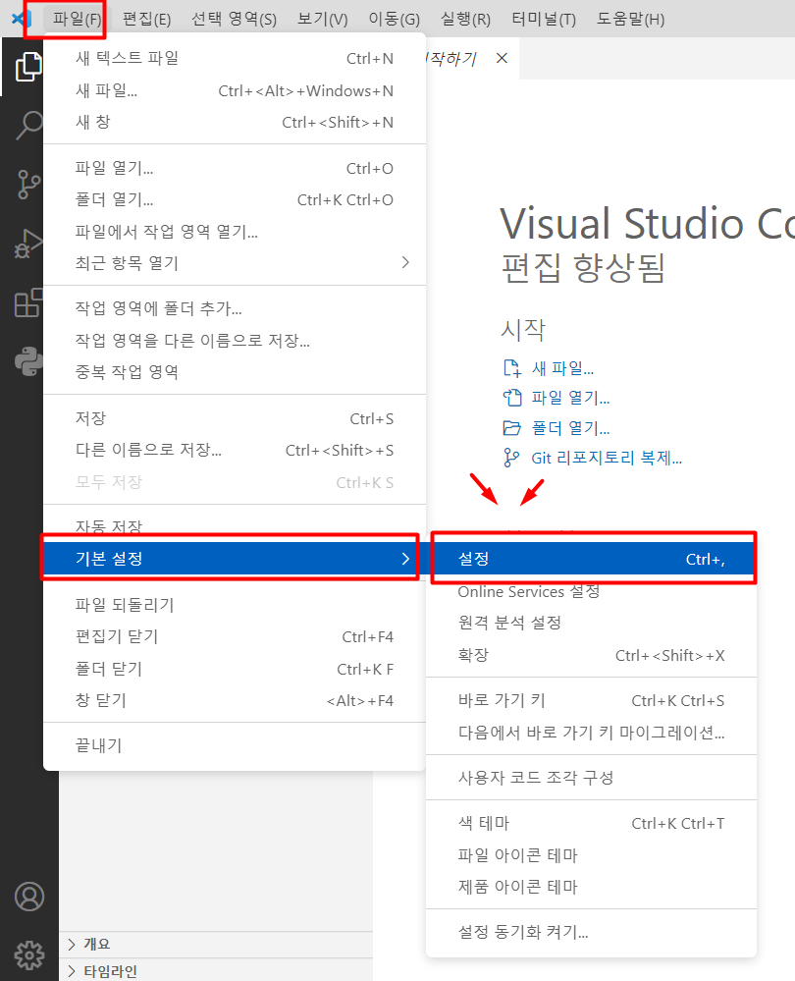Open 원격 분석 설정 entry
The width and height of the screenshot is (795, 981).
point(592,624)
